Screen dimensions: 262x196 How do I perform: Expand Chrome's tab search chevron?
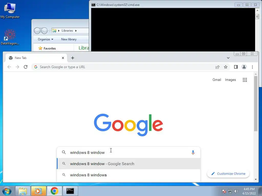click(x=228, y=58)
